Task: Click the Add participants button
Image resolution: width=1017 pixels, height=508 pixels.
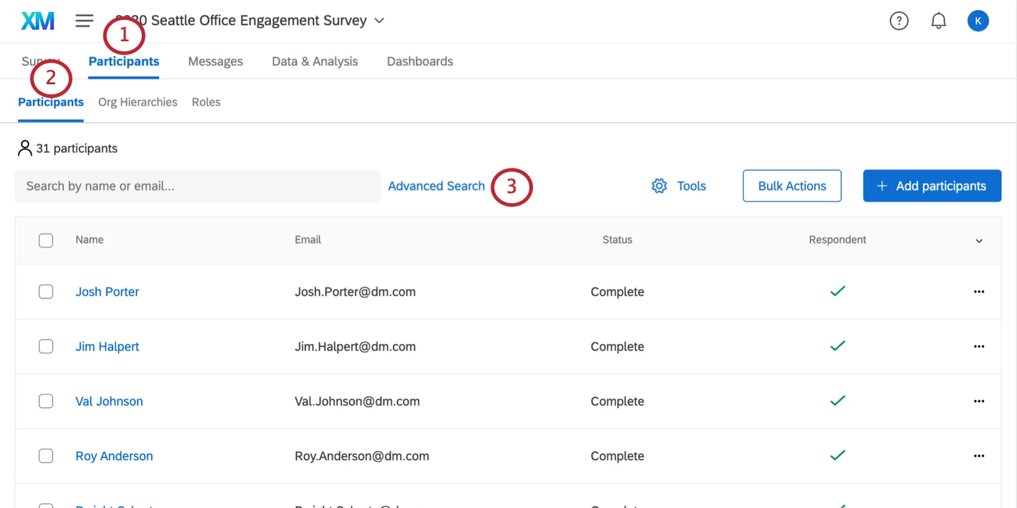Action: pos(931,186)
